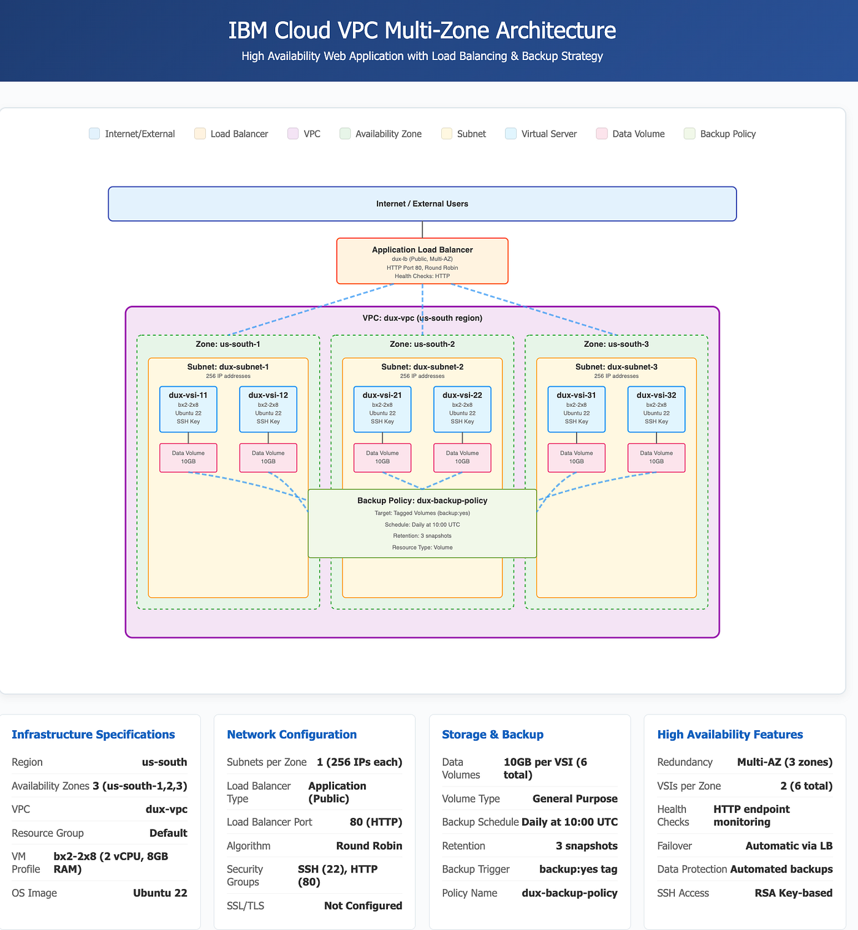Click the Data Volume legend swatch
The image size is (858, 930).
(602, 134)
